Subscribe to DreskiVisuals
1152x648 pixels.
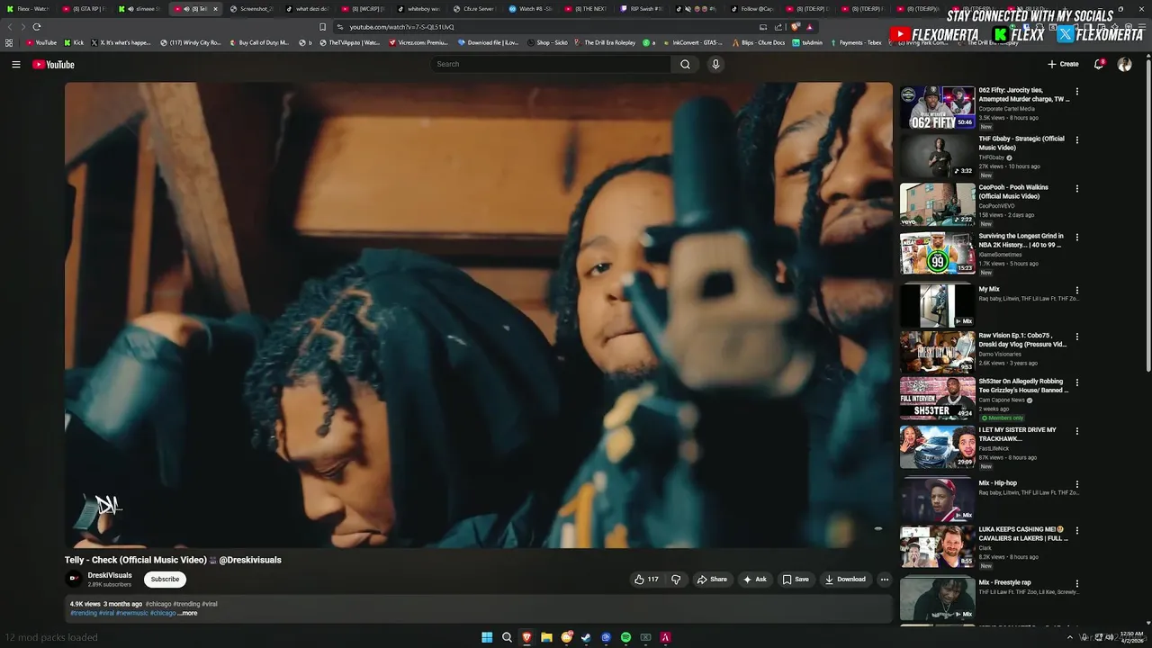pos(165,580)
